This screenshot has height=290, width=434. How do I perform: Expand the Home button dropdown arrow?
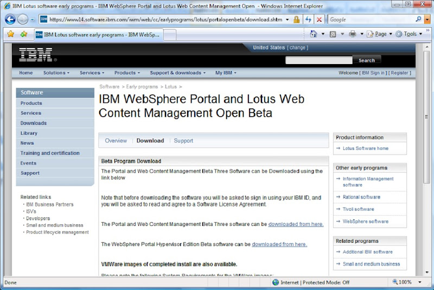pyautogui.click(x=323, y=34)
